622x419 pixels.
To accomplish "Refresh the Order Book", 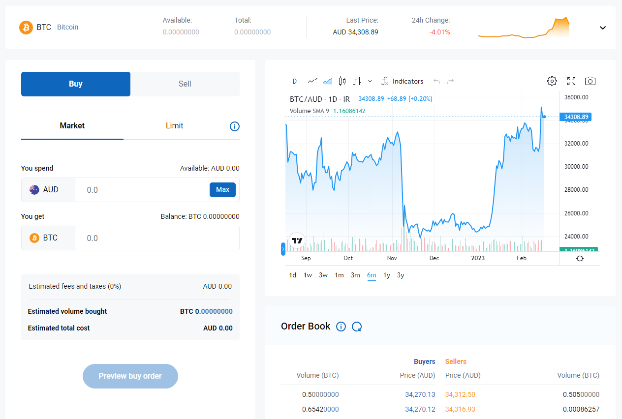I will [357, 327].
